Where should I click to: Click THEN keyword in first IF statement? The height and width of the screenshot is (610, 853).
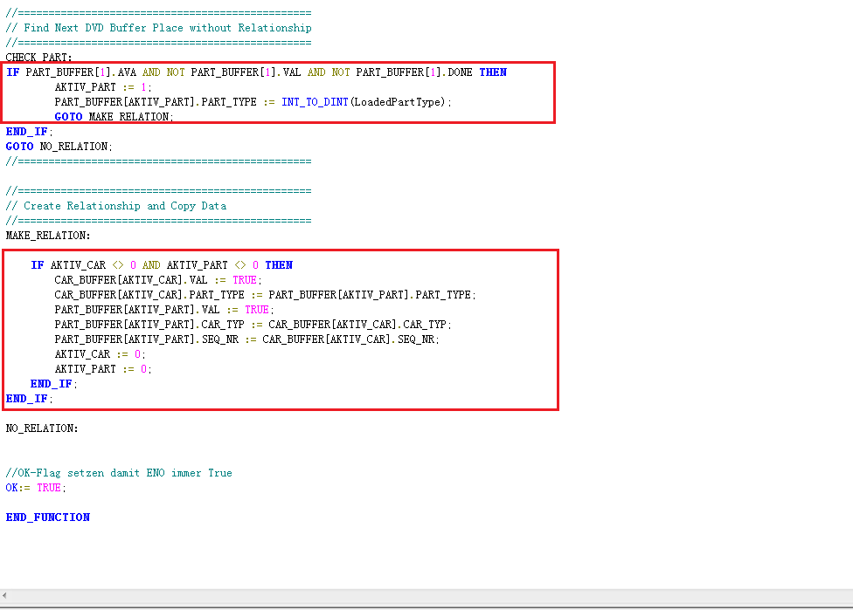click(493, 72)
